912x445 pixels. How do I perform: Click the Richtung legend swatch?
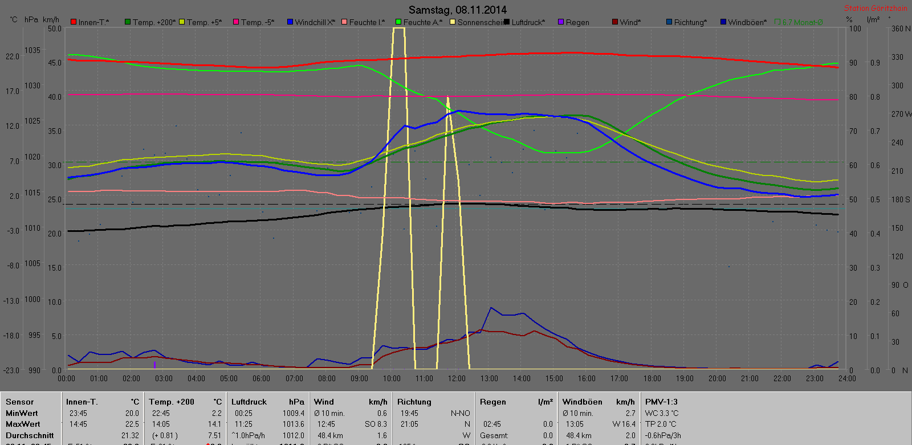669,22
